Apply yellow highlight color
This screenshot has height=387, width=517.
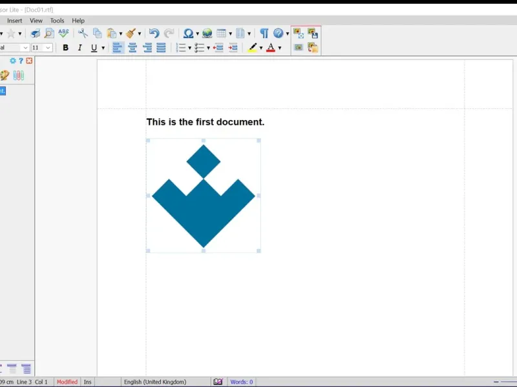pos(253,48)
